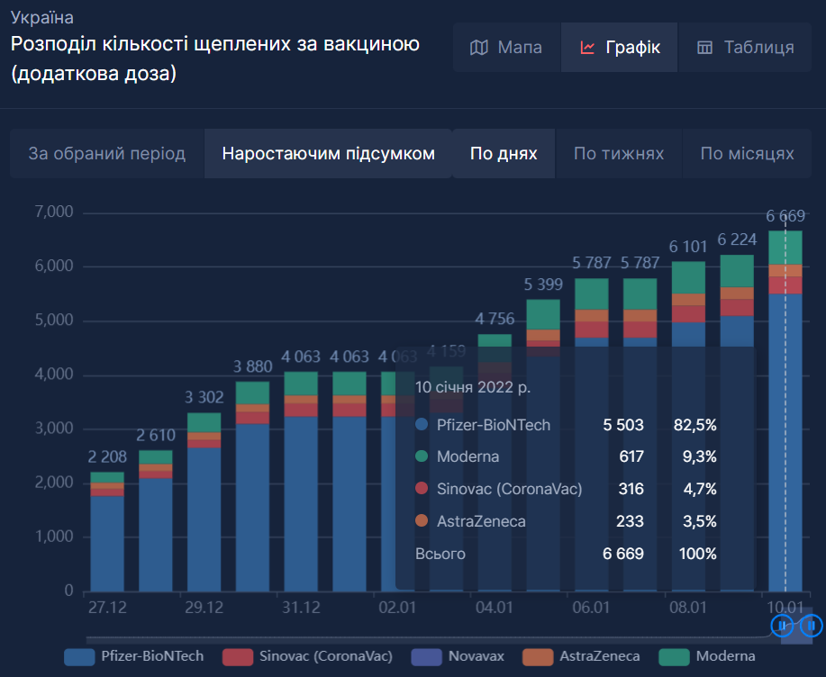
Task: Select Наростаючим підсумком cumulative mode
Action: point(328,154)
